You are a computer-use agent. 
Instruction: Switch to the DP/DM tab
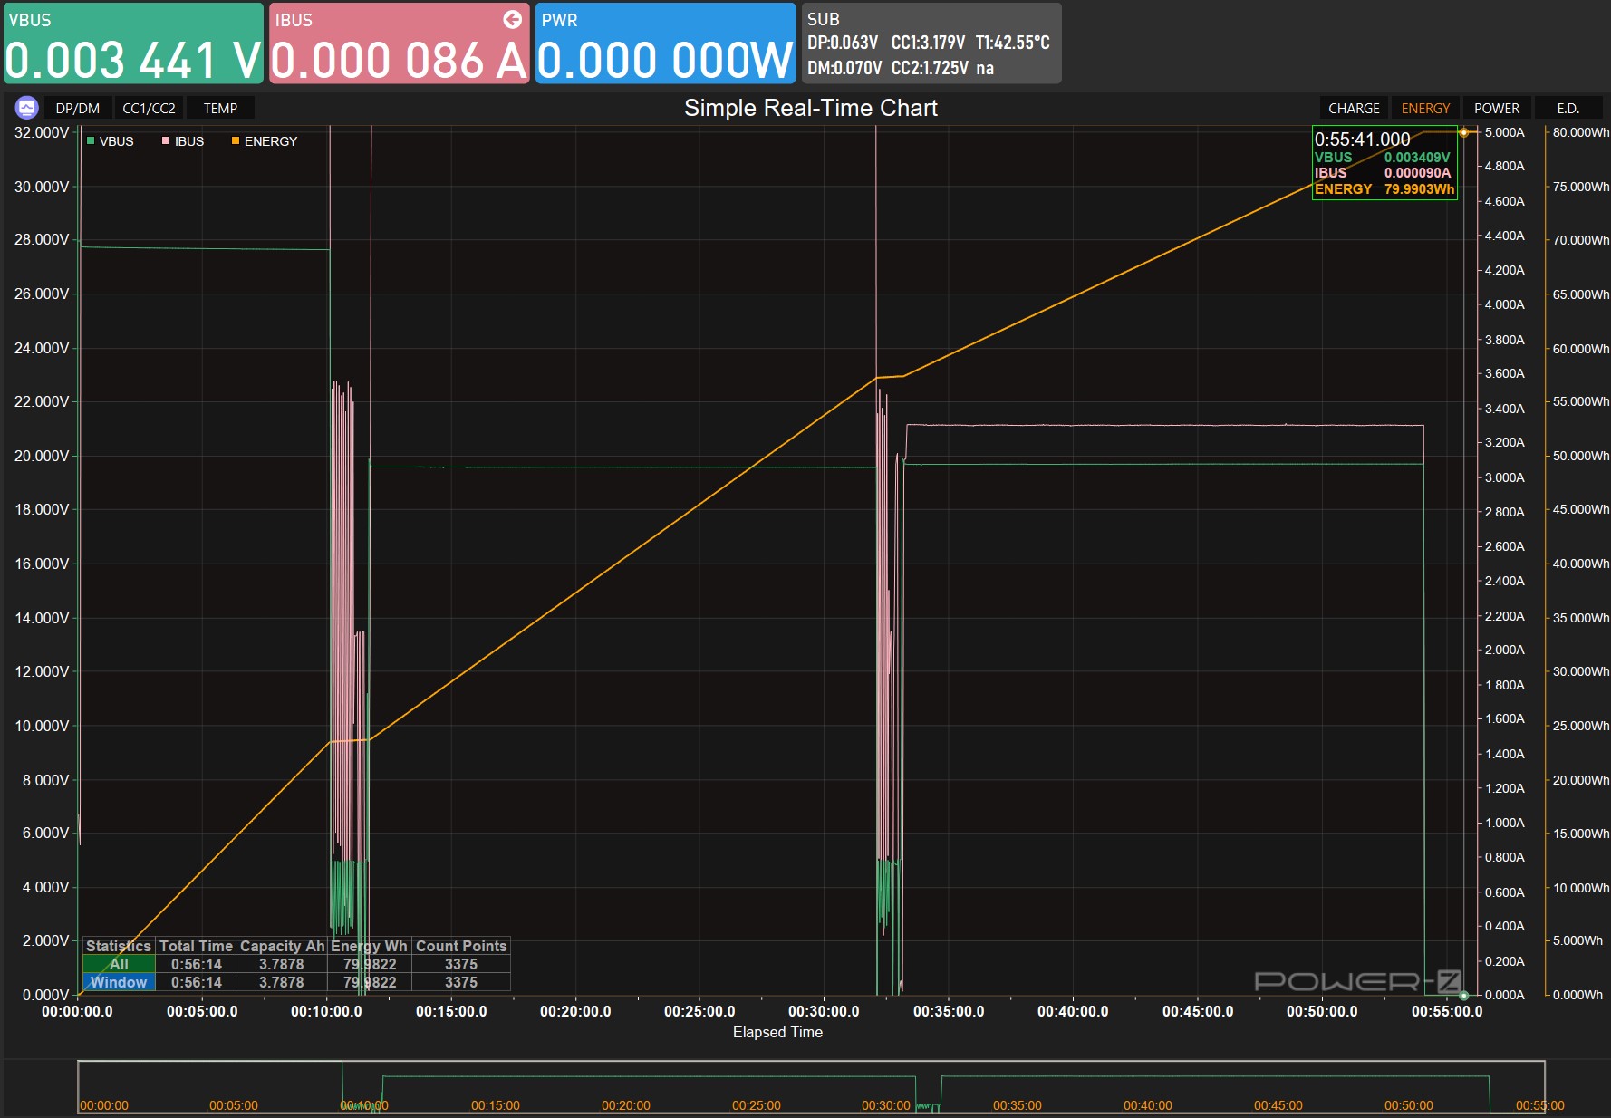77,108
